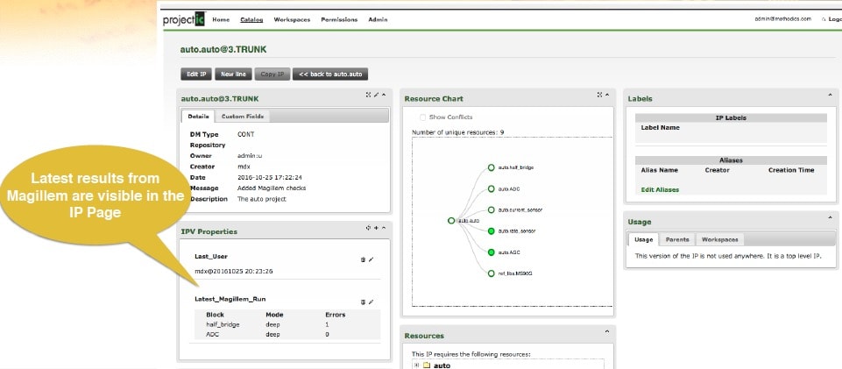
Task: Open the Admin menu
Action: pos(378,19)
